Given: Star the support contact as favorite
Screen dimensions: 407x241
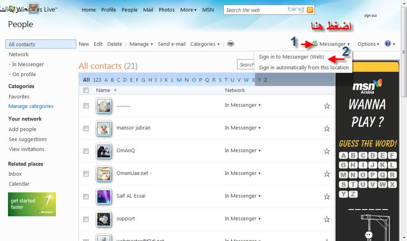Looking at the screenshot, I should click(327, 219).
